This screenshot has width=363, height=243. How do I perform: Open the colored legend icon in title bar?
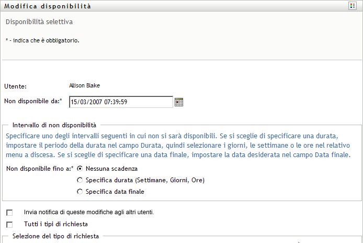353,6
